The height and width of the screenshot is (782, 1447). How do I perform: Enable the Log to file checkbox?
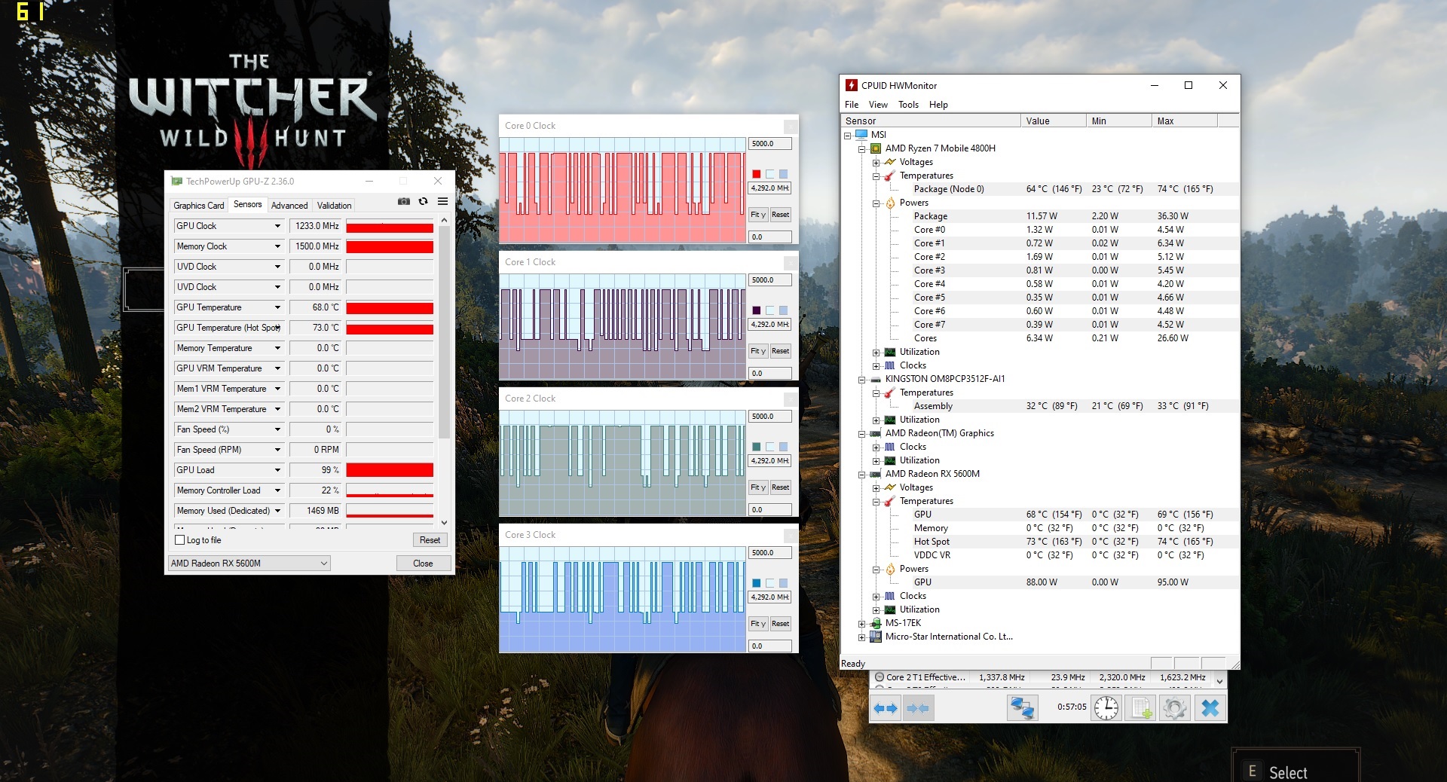tap(179, 540)
